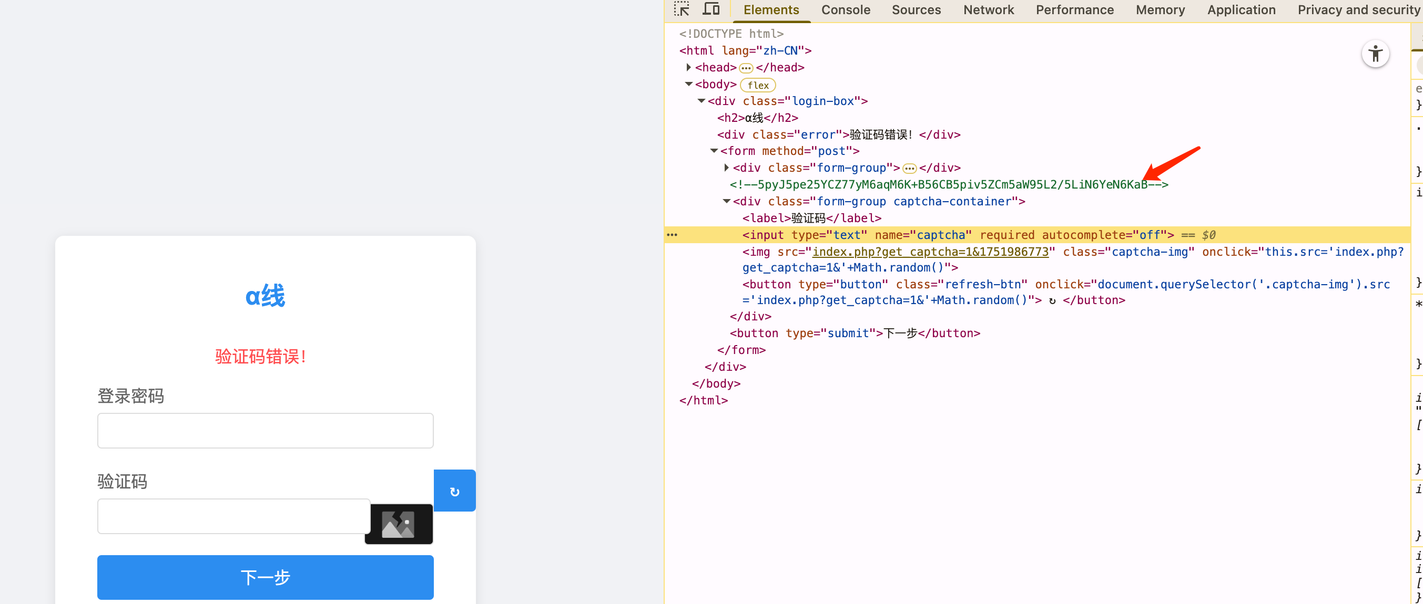Image resolution: width=1423 pixels, height=604 pixels.
Task: Open the Application tab
Action: [x=1241, y=10]
